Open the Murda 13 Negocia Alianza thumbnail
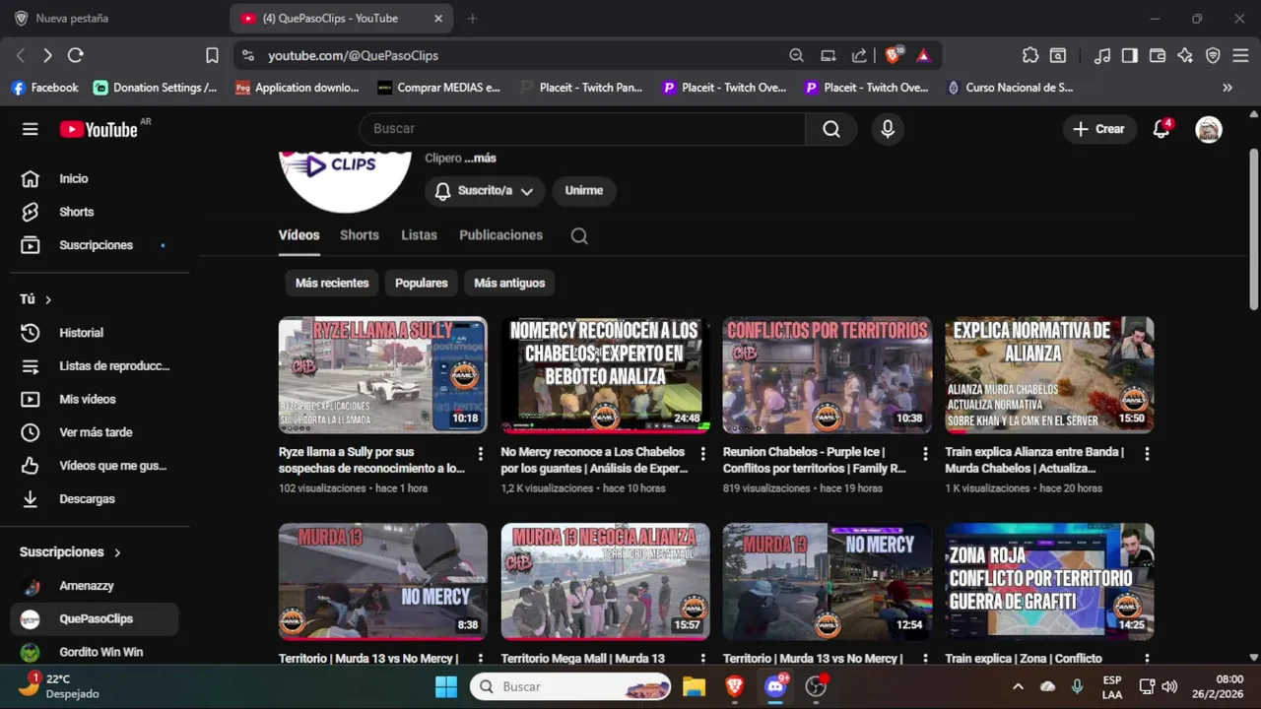 tap(605, 582)
